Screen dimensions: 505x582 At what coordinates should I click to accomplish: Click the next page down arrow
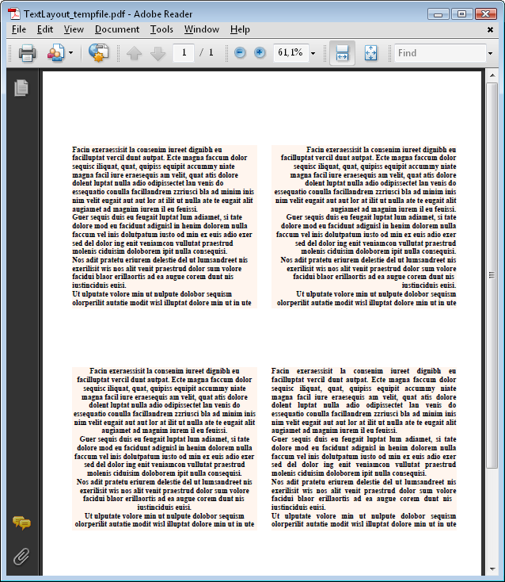(158, 53)
